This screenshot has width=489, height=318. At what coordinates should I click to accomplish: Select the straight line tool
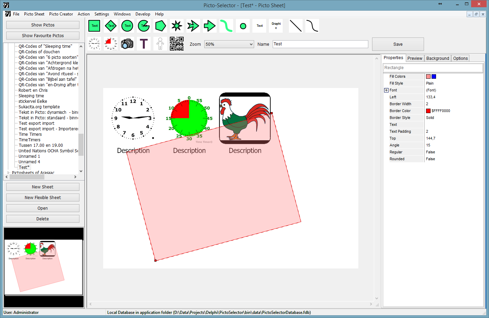(295, 26)
